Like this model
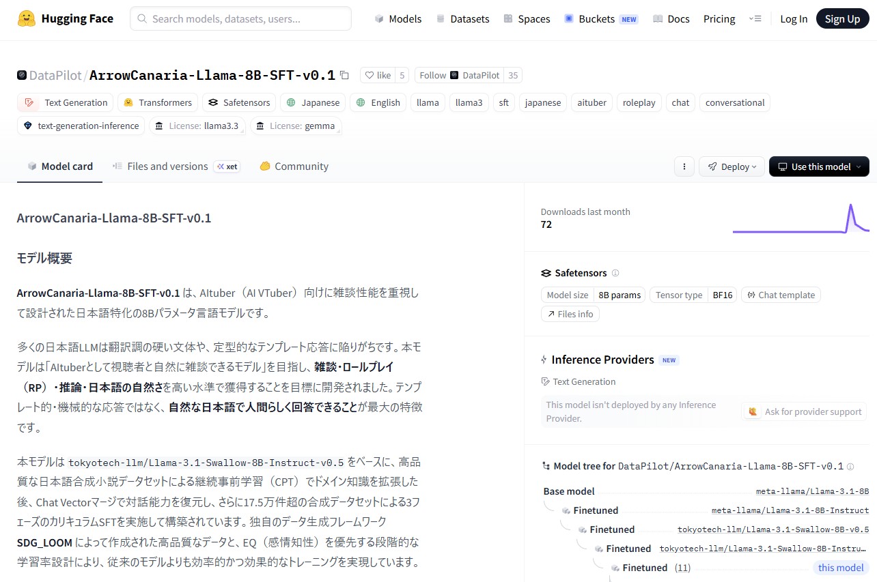Viewport: 877px width, 582px height. click(x=377, y=75)
